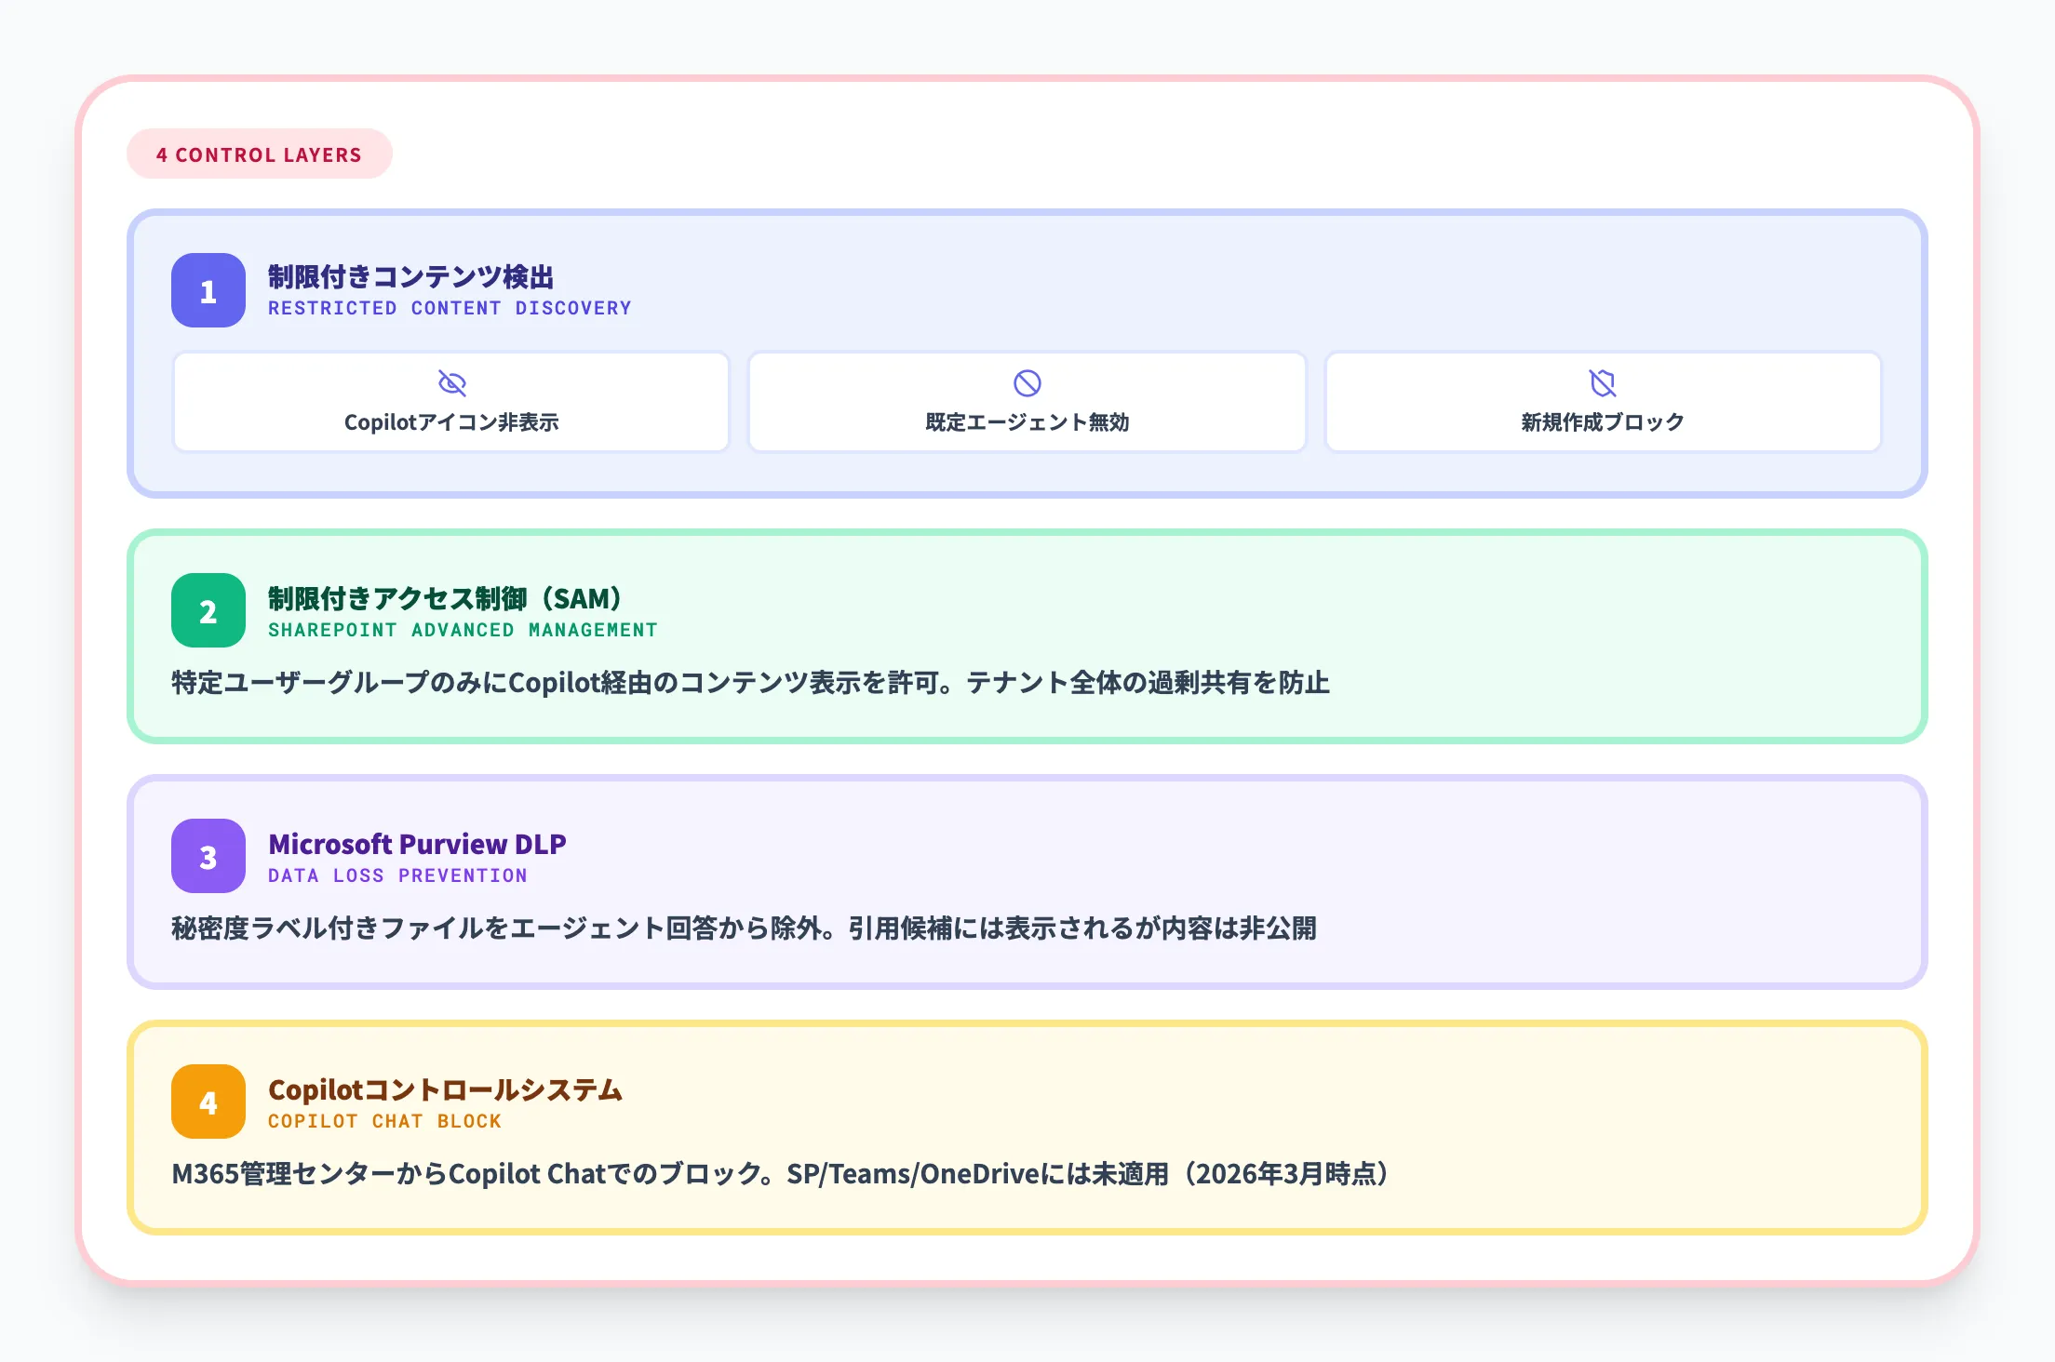Click the COPILOT CHAT BLOCK subtitle
The width and height of the screenshot is (2055, 1362).
pos(384,1121)
